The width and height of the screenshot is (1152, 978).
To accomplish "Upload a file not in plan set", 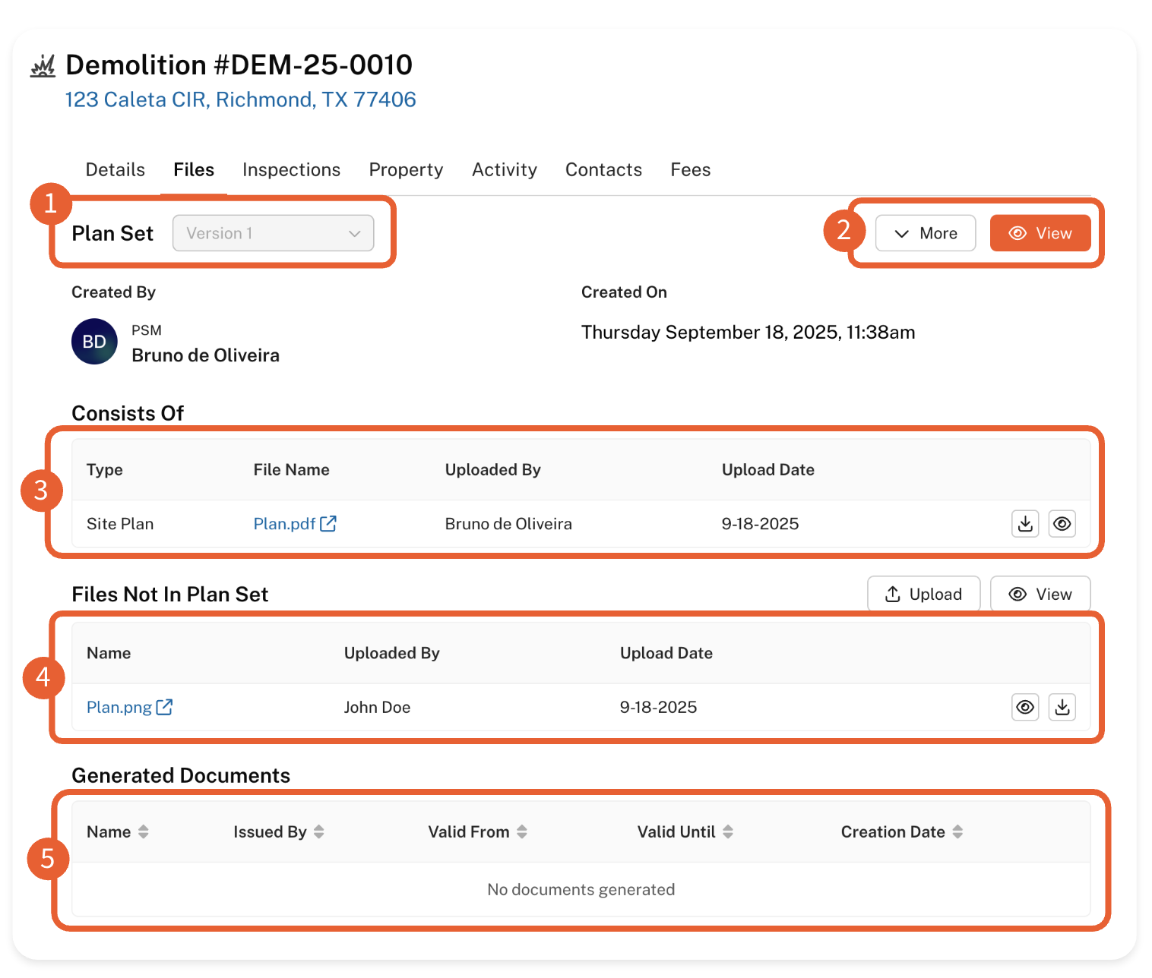I will point(923,594).
